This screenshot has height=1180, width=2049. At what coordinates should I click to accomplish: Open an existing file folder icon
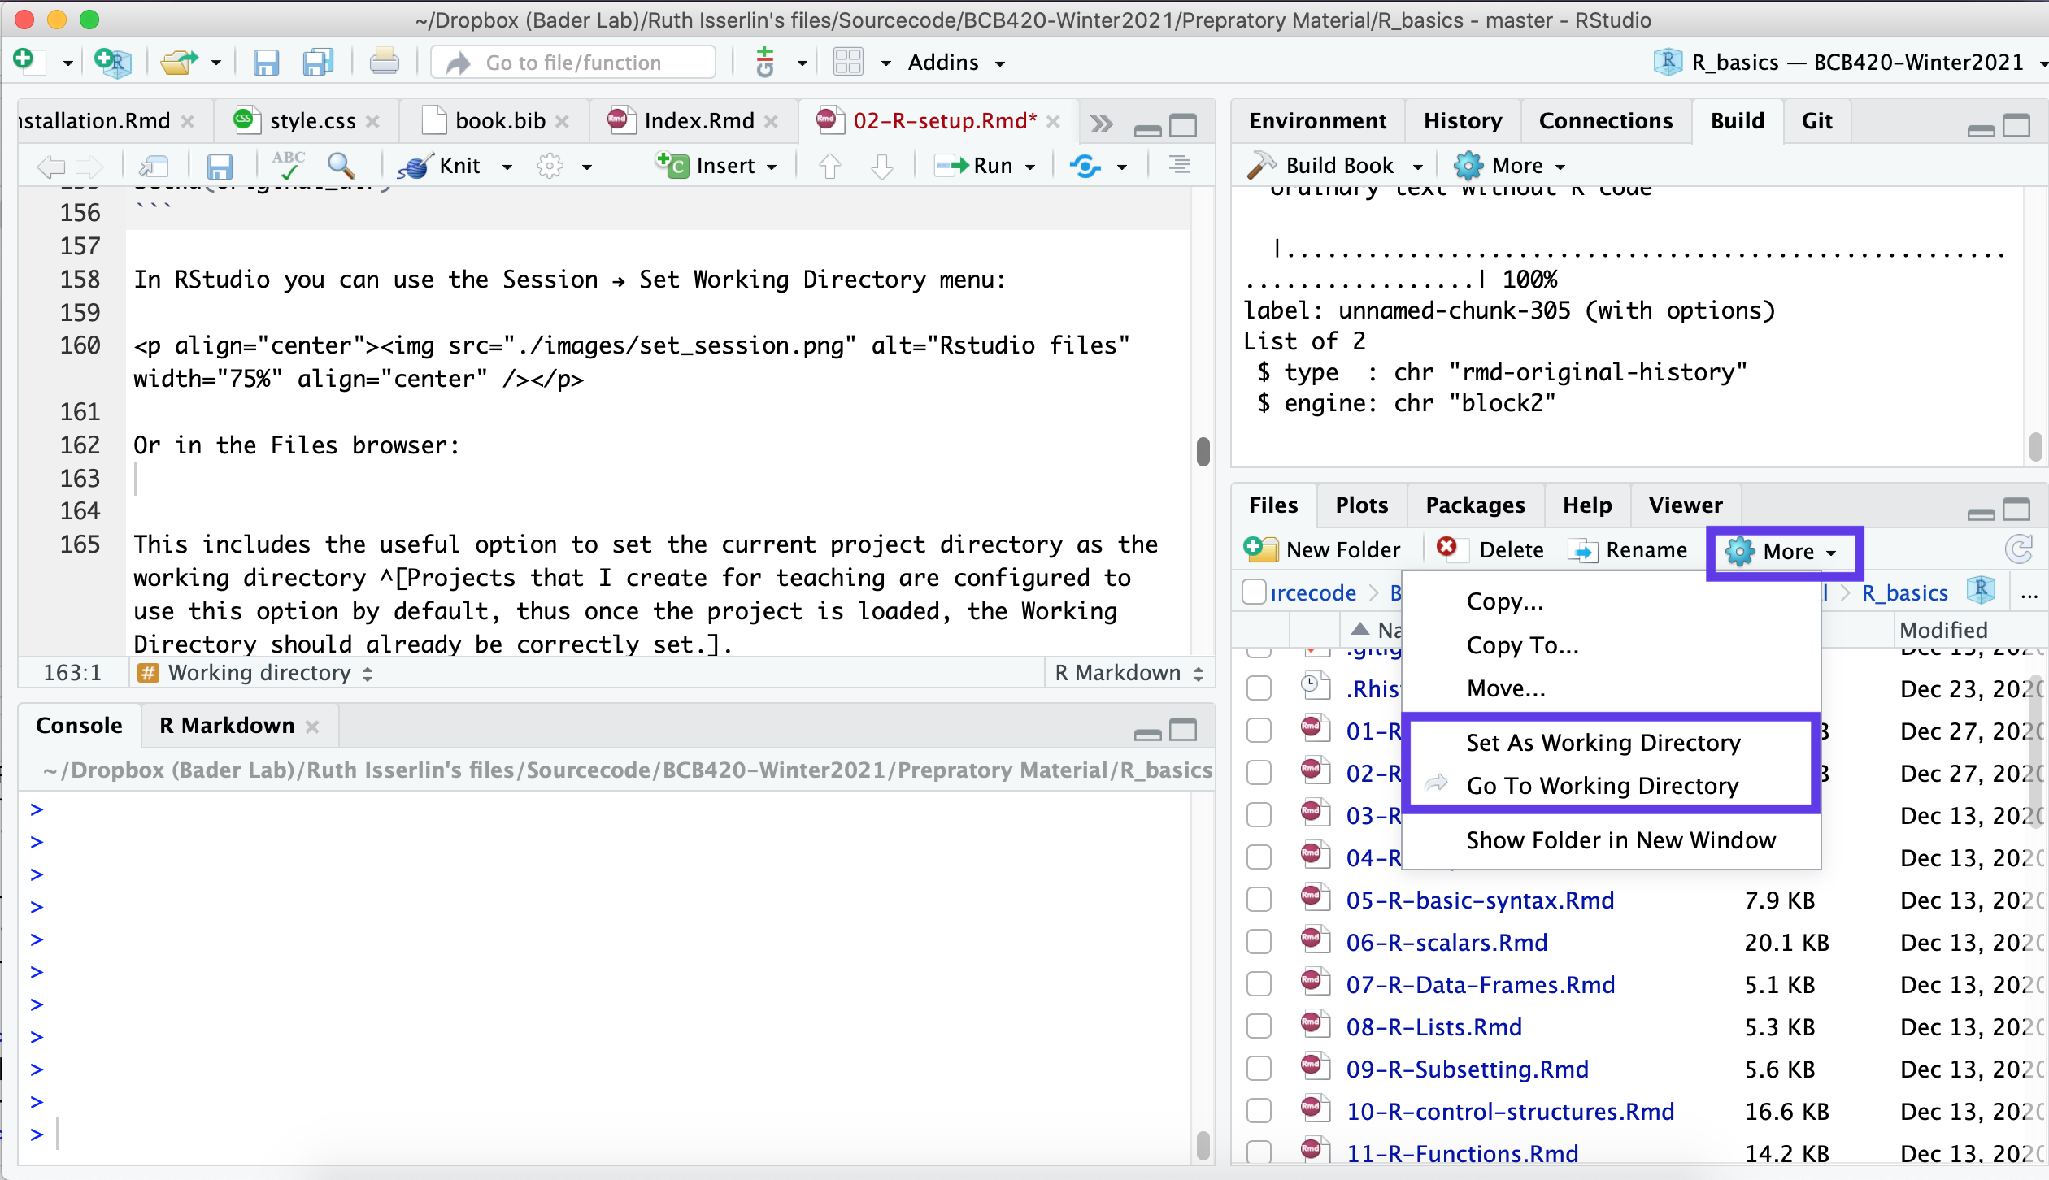coord(179,62)
